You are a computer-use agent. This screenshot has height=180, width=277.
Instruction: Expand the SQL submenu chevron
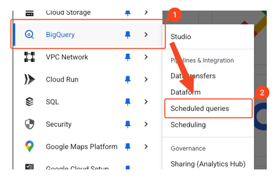click(146, 102)
